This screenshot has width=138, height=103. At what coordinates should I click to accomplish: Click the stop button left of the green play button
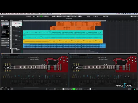(x=71, y=89)
